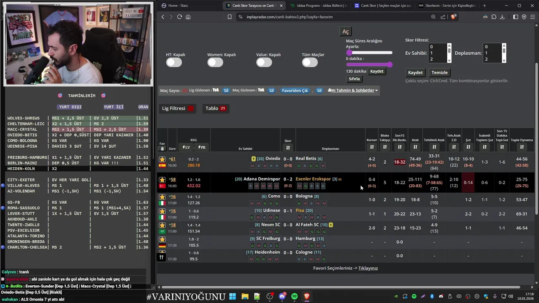Click the minimum minute slider handle

click(349, 53)
